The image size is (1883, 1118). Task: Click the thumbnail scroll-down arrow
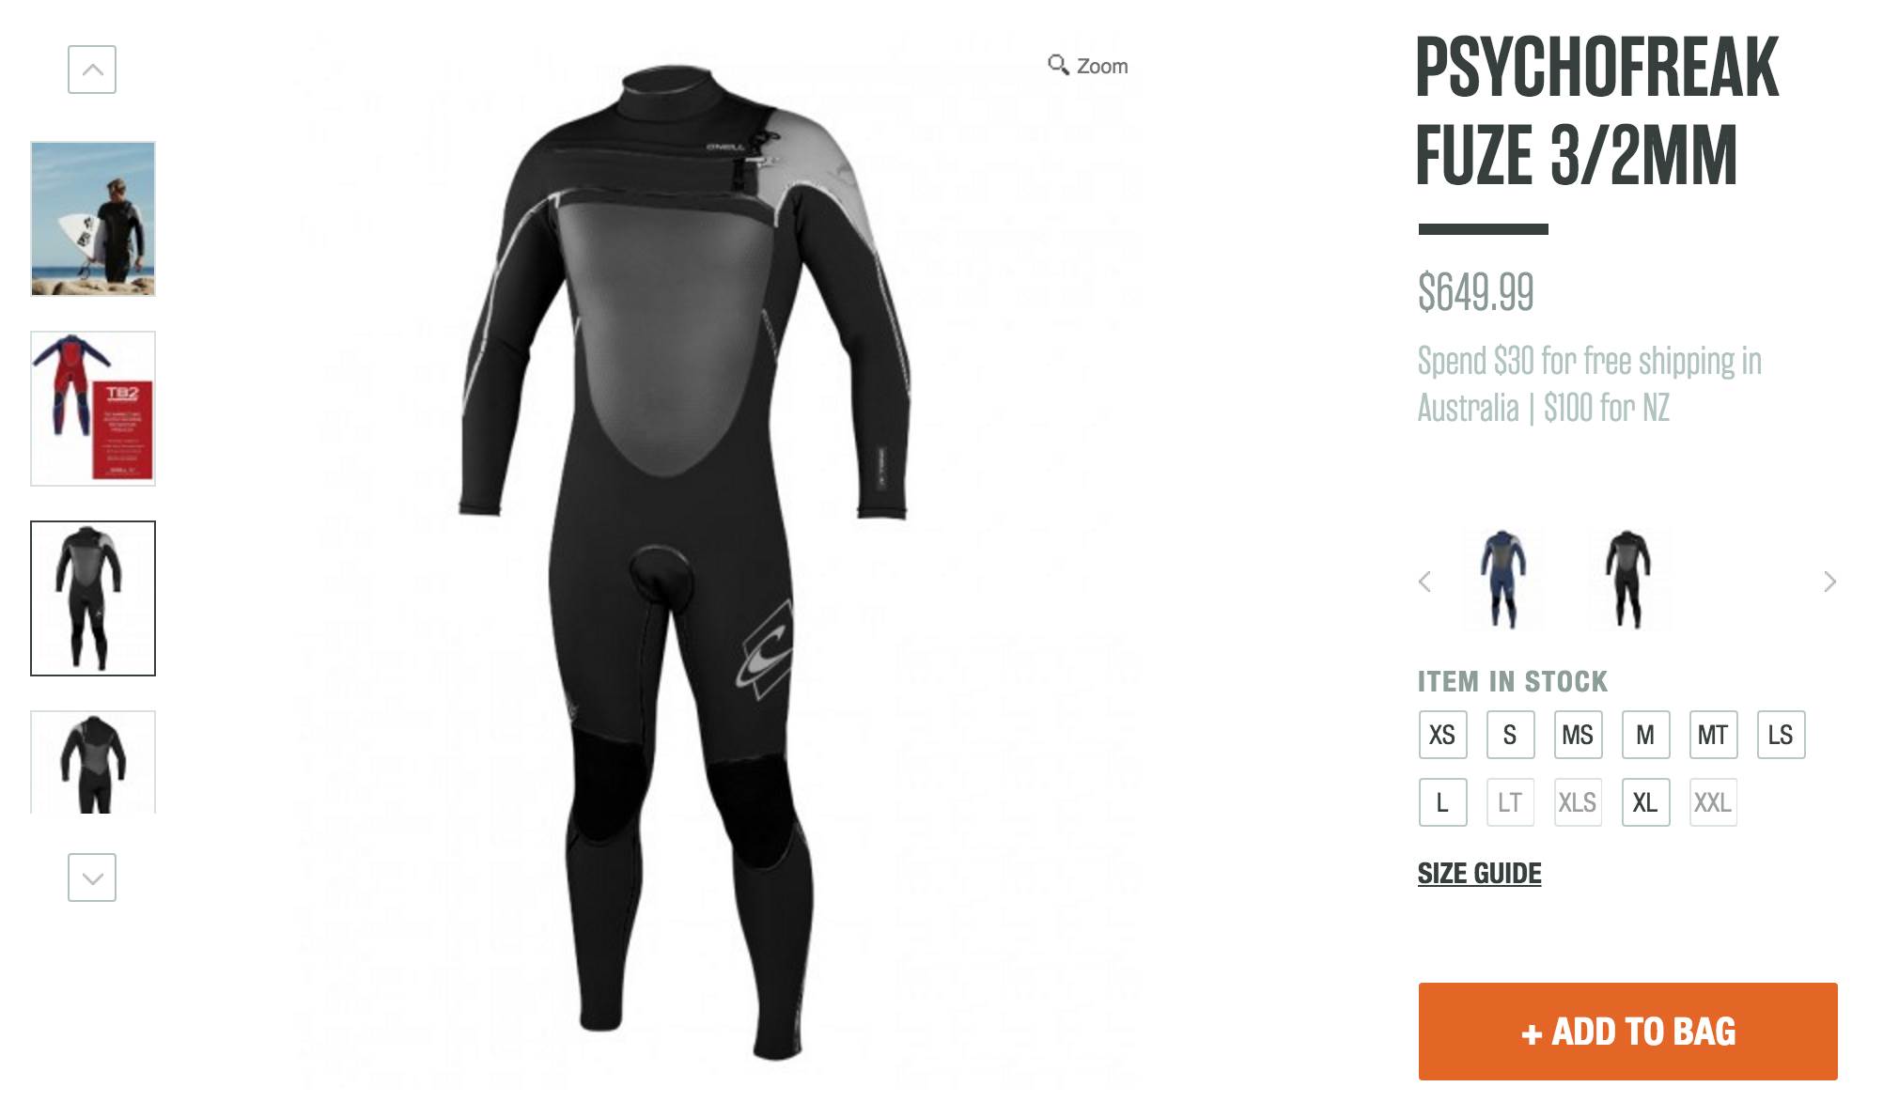92,877
